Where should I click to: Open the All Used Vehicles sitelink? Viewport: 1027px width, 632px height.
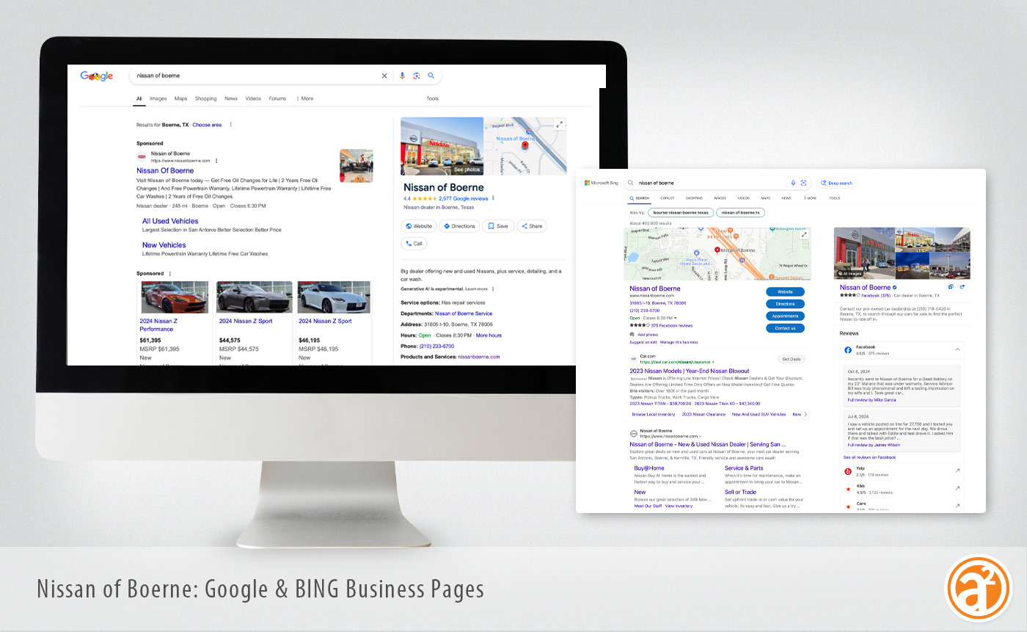(x=170, y=221)
